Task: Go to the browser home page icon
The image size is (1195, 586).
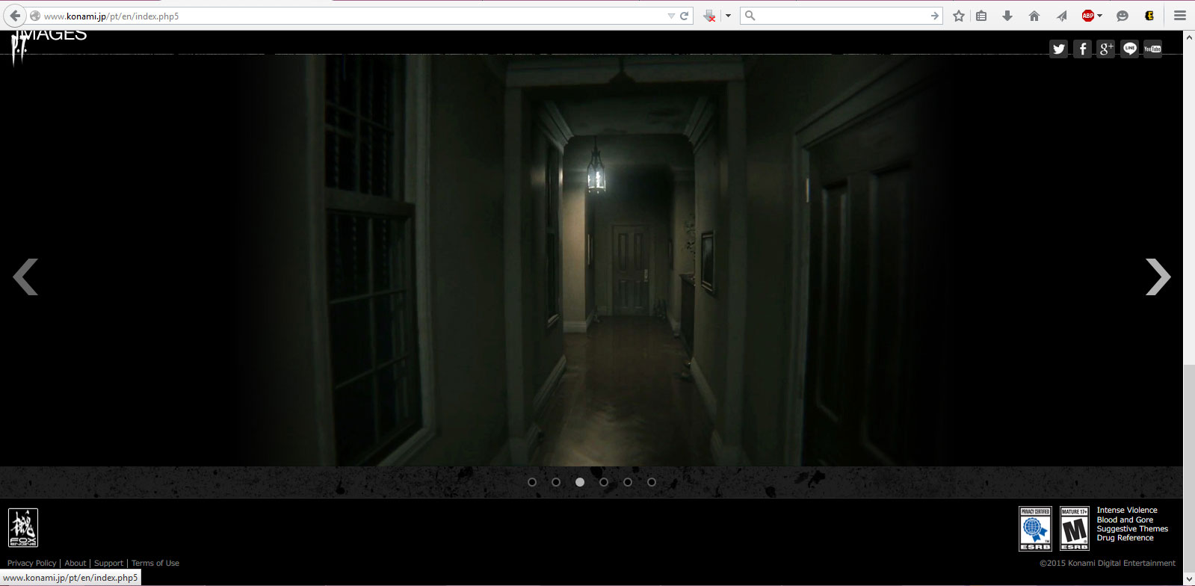Action: [x=1034, y=16]
